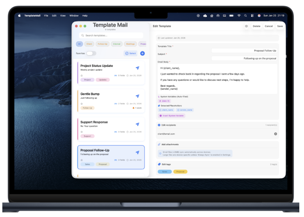Viewport: 304px width, 217px height.
Task: Open Spotlight search in menu bar
Action: pos(245,16)
